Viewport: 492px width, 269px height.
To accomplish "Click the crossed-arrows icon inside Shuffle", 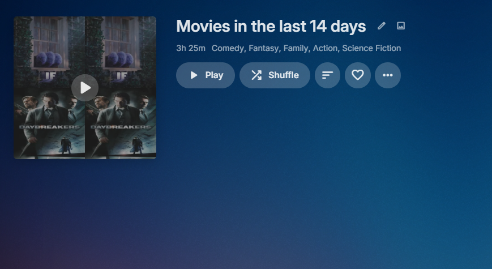I will [x=256, y=75].
